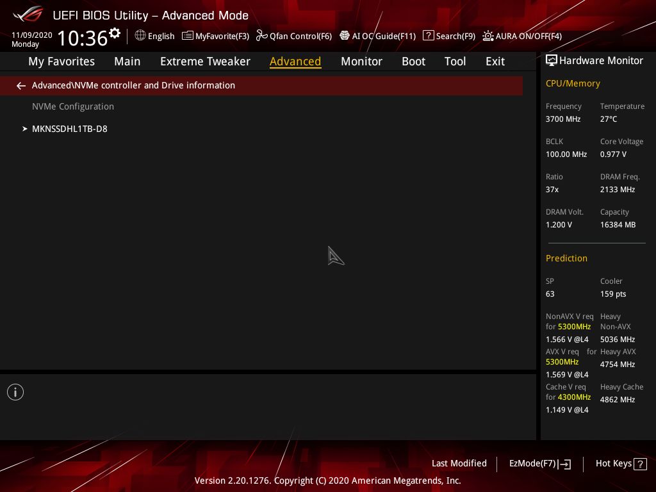656x492 pixels.
Task: Switch to the Main tab
Action: (127, 61)
